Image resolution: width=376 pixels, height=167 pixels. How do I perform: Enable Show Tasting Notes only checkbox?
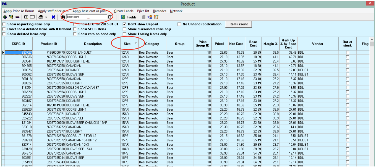point(124,34)
